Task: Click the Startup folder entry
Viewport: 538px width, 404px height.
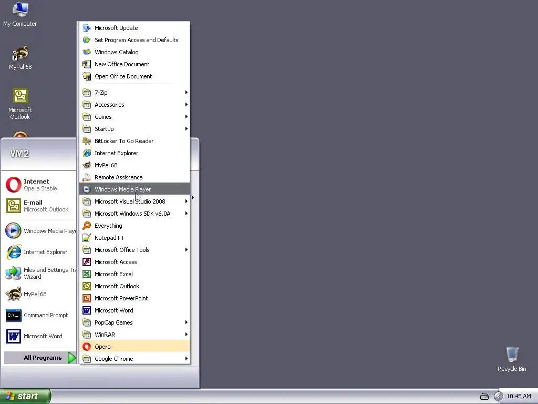Action: [x=135, y=129]
